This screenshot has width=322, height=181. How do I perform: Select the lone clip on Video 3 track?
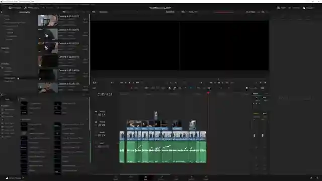(x=156, y=115)
